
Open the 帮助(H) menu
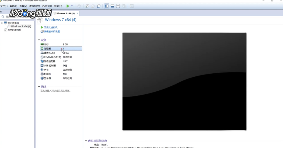[x=58, y=6]
